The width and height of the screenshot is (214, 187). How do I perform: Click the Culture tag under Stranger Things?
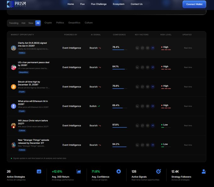point(22,150)
